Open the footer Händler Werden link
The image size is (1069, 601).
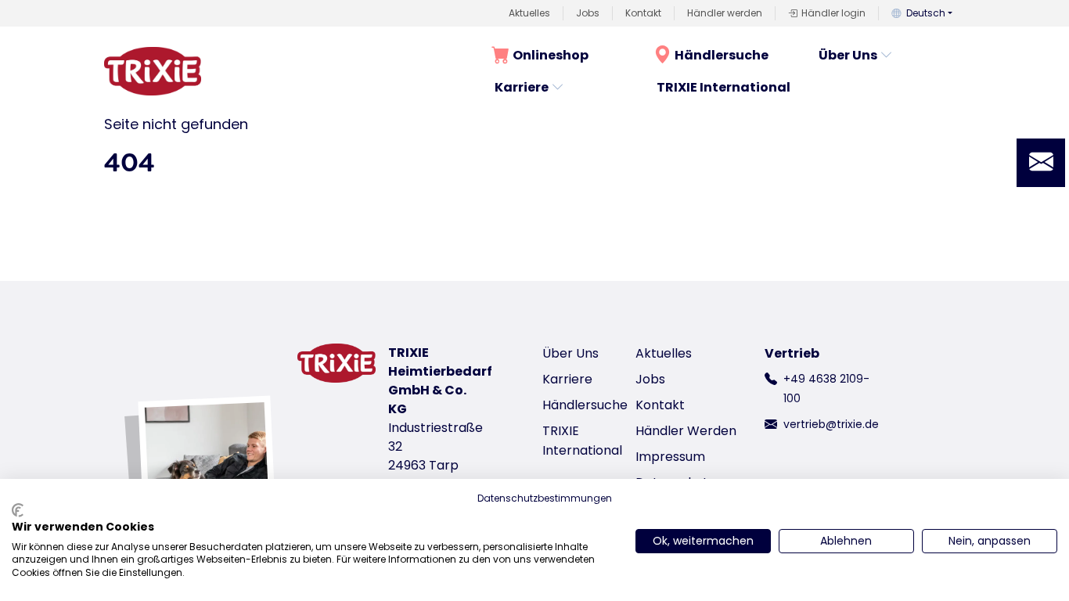(686, 430)
